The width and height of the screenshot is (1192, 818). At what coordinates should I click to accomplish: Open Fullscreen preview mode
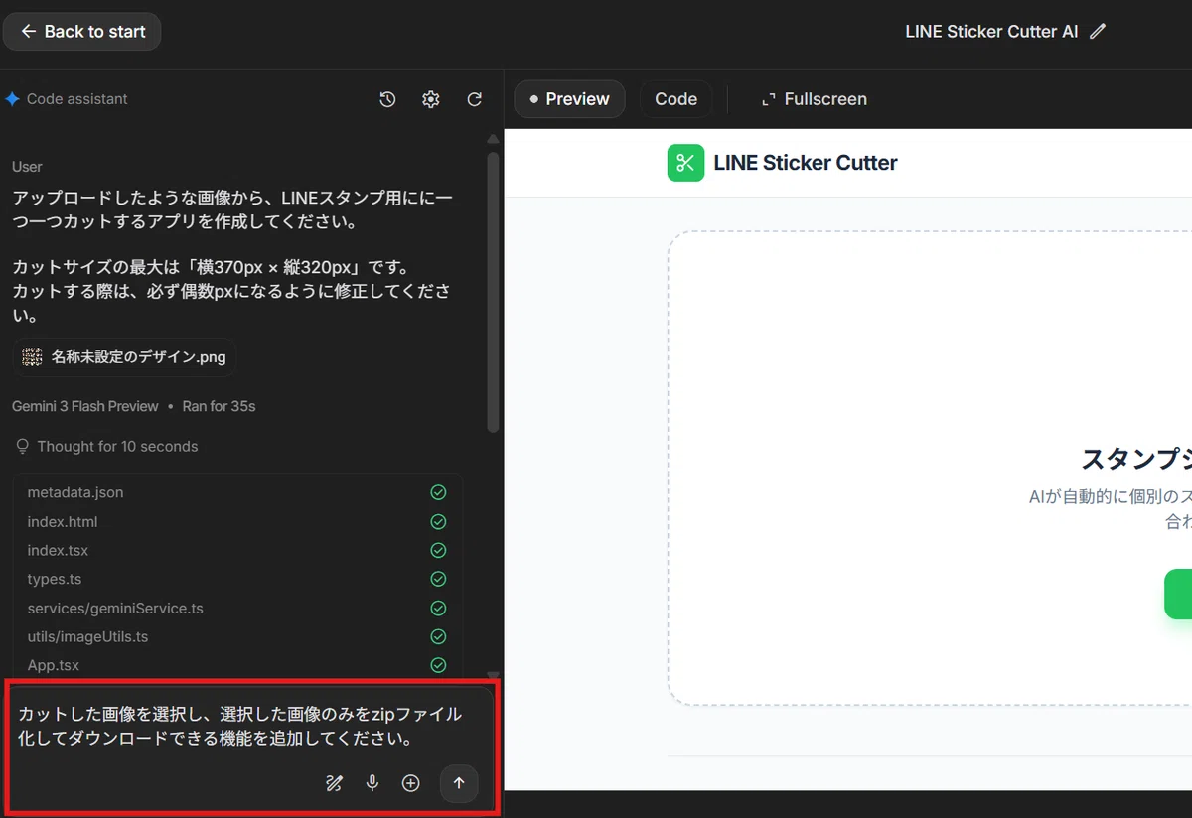tap(814, 99)
